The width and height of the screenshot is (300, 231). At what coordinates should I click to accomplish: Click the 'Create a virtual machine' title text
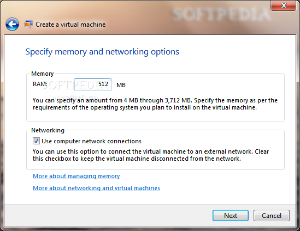pyautogui.click(x=70, y=25)
